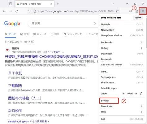Click the Google logo
147x124 pixels.
12,24
